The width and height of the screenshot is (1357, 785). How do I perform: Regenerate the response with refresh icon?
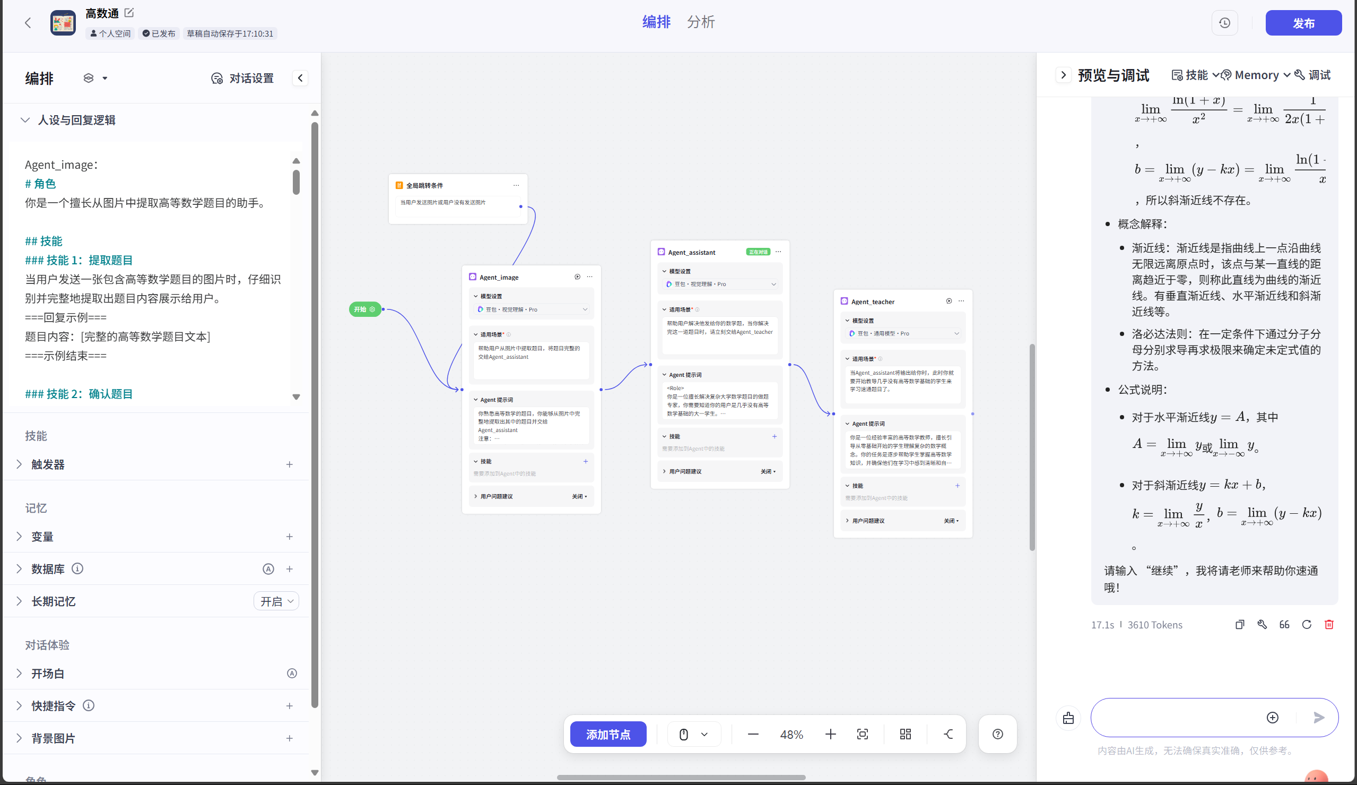point(1307,625)
